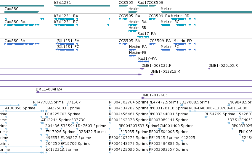
Task: Select BAC clone DME1-012K05
Action: tap(155, 95)
